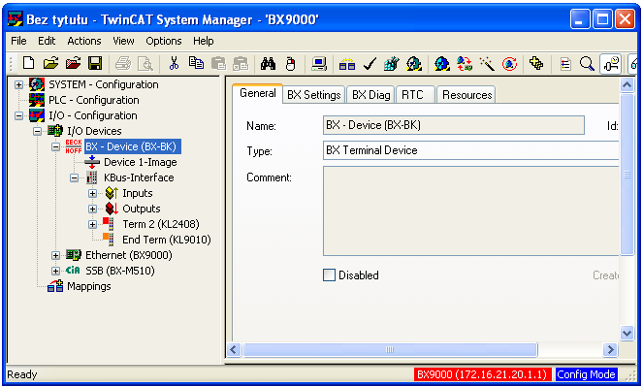This screenshot has height=387, width=643.
Task: Expand SSB (BX-M510) node
Action: [56, 271]
